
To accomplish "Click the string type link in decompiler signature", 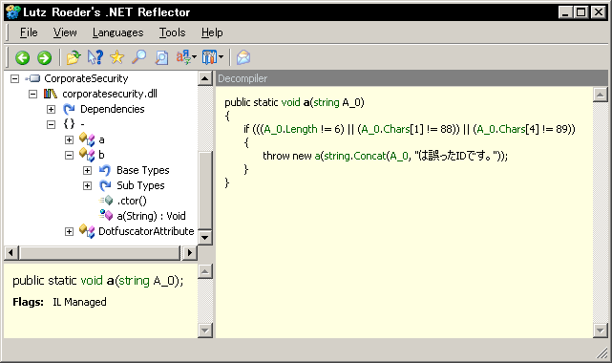I will tap(327, 102).
